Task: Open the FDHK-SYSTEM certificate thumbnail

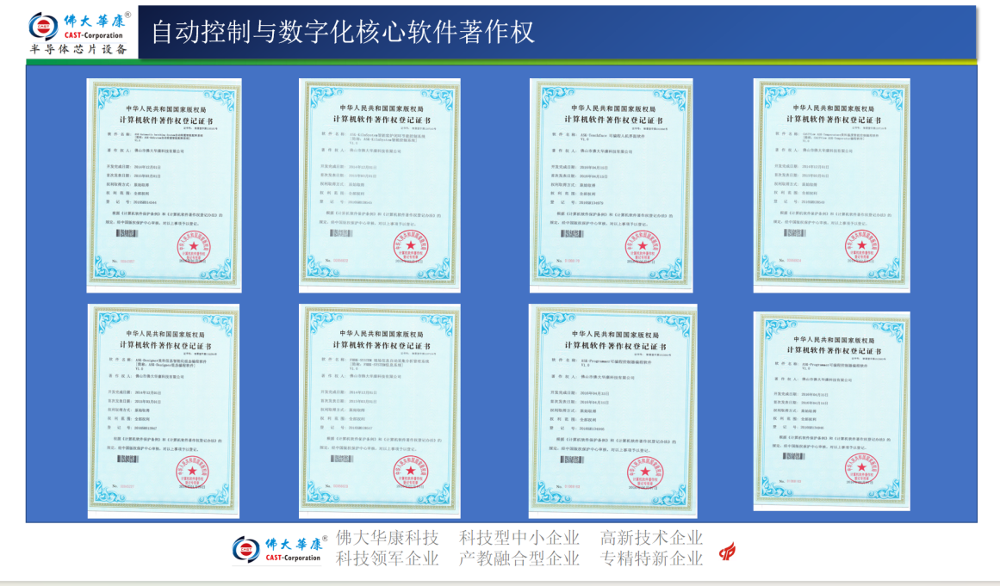Action: click(380, 410)
